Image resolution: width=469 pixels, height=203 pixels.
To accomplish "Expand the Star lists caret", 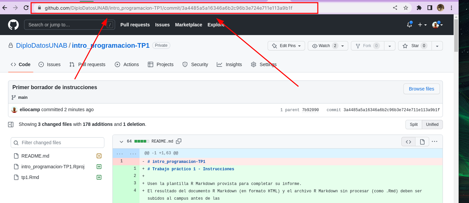I will coord(437,46).
